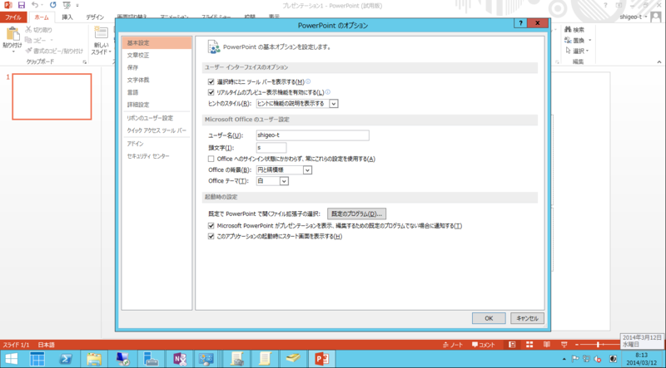The height and width of the screenshot is (368, 666).
Task: Select 保存 in the options sidebar
Action: tap(157, 67)
